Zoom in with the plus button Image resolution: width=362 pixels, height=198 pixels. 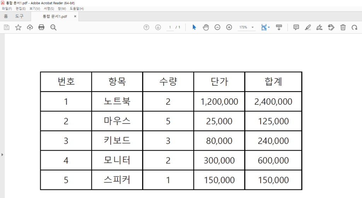229,27
